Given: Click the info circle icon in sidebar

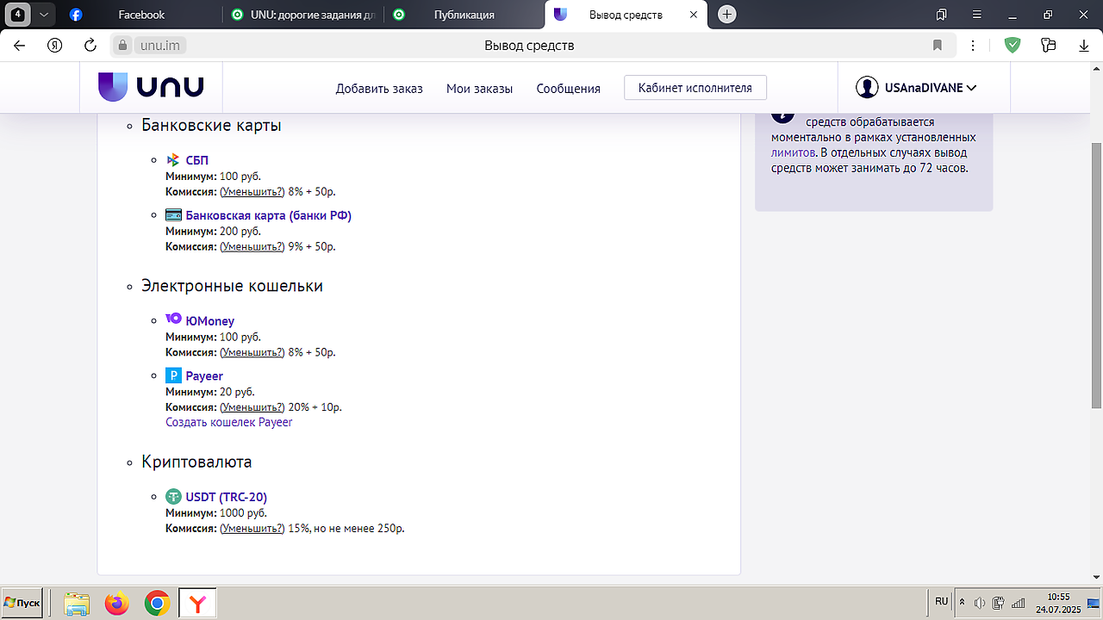Looking at the screenshot, I should click(x=782, y=116).
